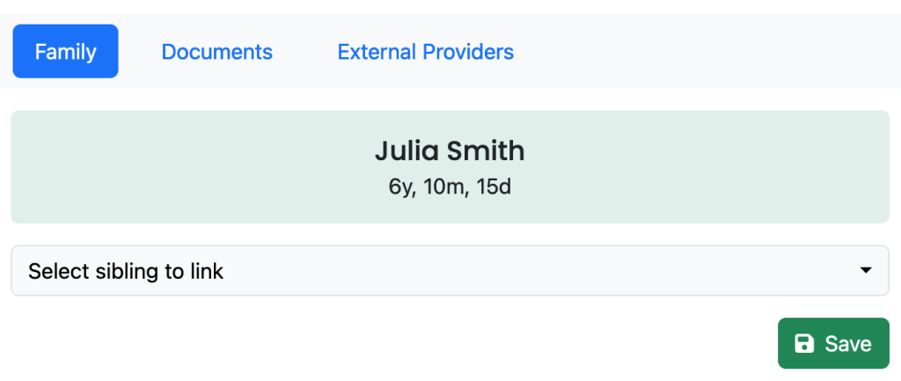This screenshot has width=901, height=381.
Task: Switch to the Documents tab
Action: (x=217, y=51)
